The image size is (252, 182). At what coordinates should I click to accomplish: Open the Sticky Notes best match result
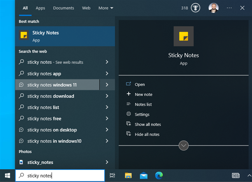coord(65,36)
